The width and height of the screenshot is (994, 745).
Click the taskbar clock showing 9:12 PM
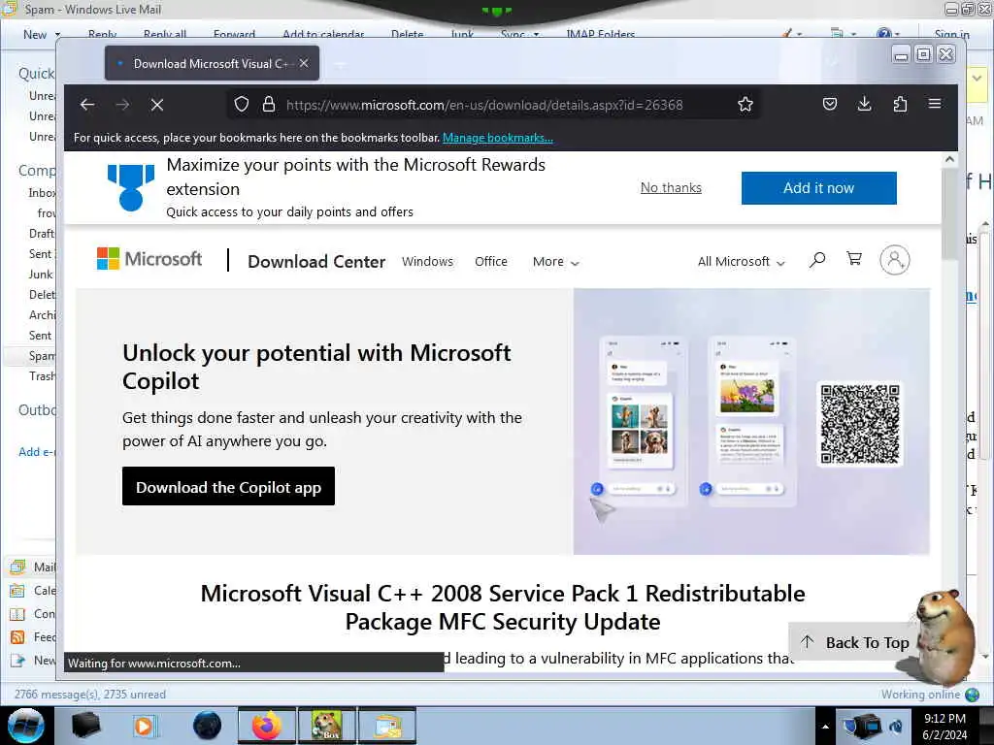944,726
